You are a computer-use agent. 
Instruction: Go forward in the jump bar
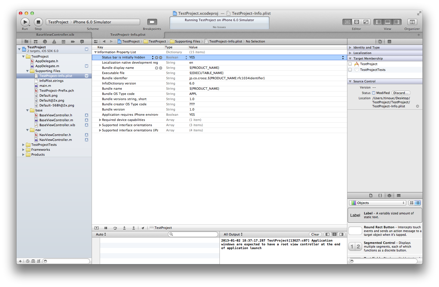coord(111,42)
